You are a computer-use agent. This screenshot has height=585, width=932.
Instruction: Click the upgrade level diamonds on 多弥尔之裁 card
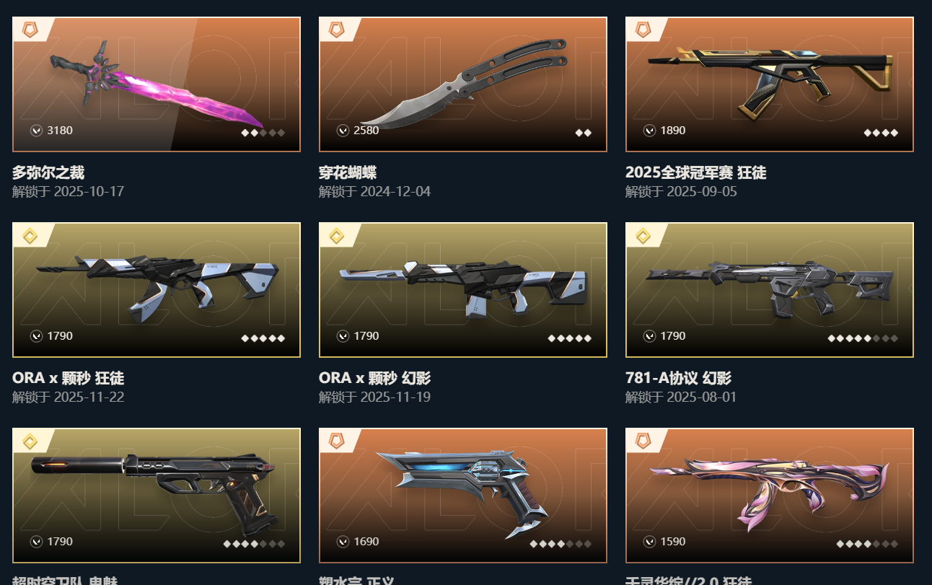[263, 133]
